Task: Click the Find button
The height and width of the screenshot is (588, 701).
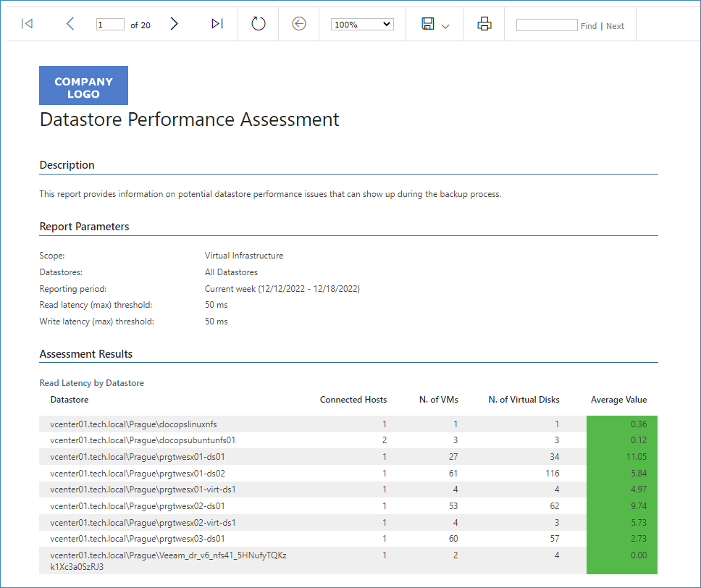Action: coord(589,26)
